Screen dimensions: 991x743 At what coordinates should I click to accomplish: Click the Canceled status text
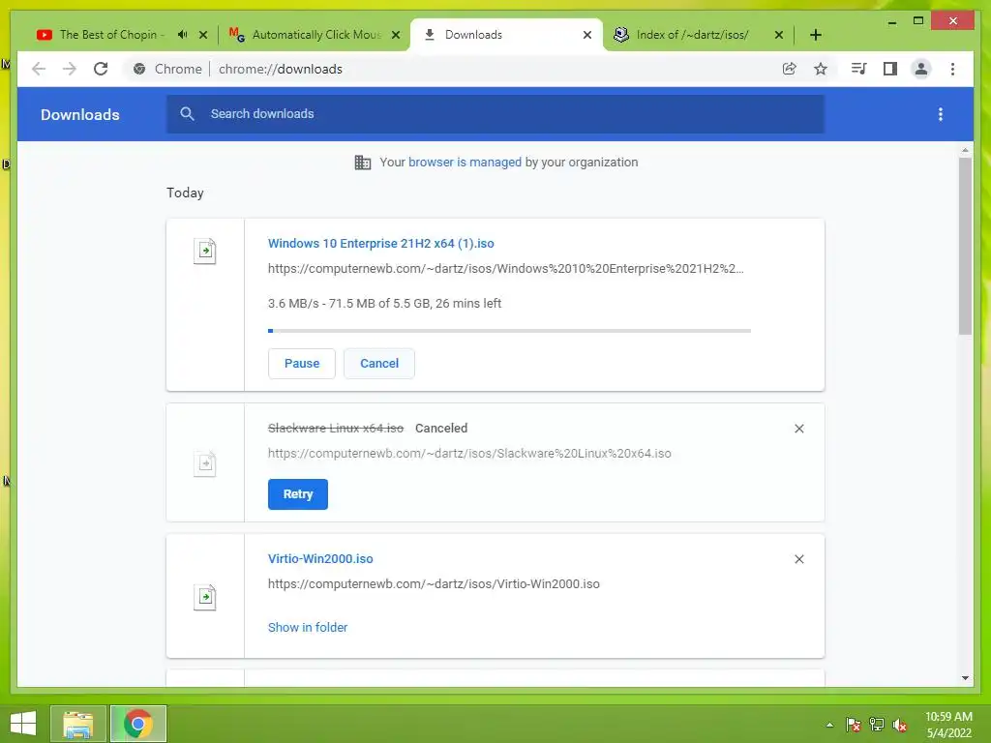click(x=441, y=429)
